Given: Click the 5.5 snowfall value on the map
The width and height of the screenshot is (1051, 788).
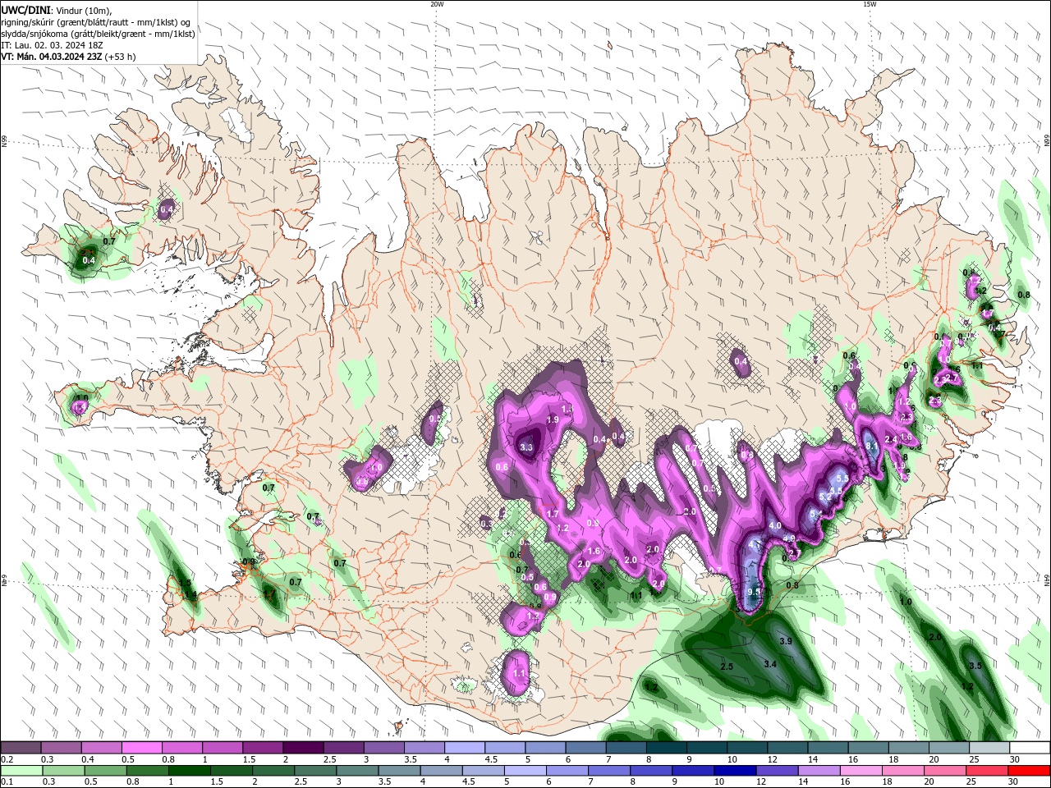Looking at the screenshot, I should click(842, 477).
